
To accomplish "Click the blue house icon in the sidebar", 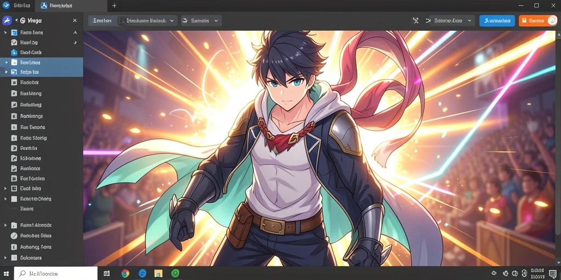I will 14,52.
